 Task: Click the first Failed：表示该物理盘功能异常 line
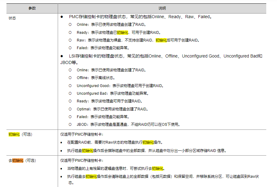[x=103, y=48]
